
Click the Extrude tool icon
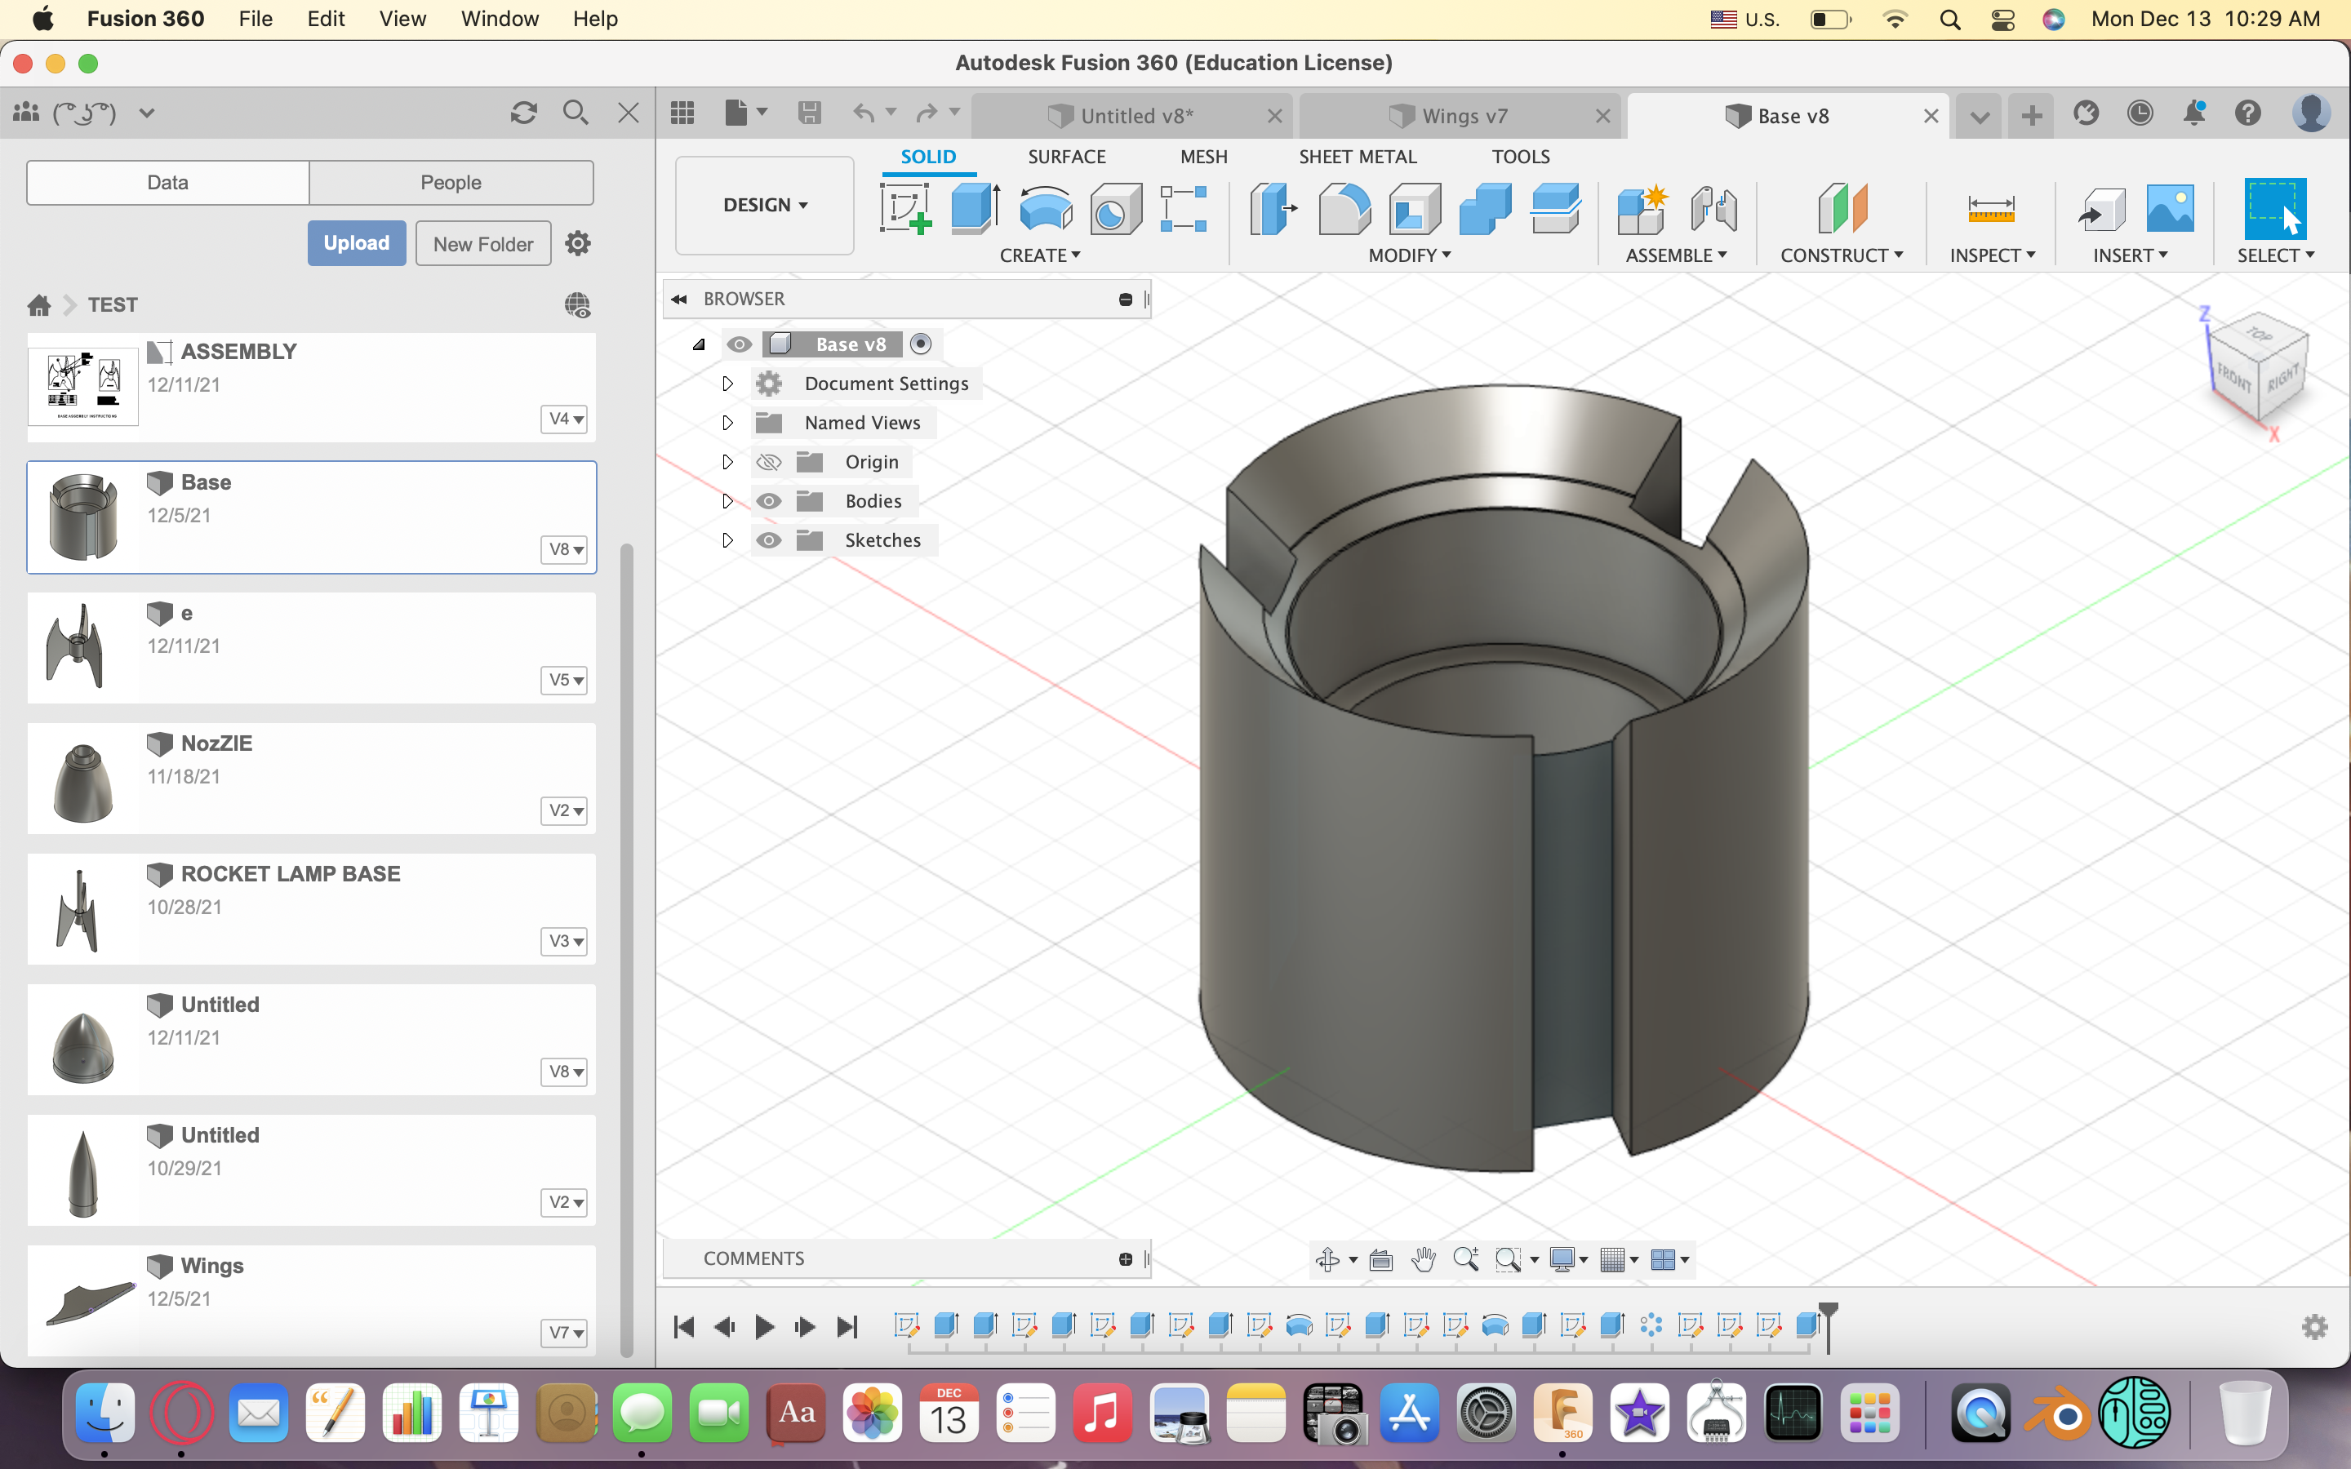975,208
